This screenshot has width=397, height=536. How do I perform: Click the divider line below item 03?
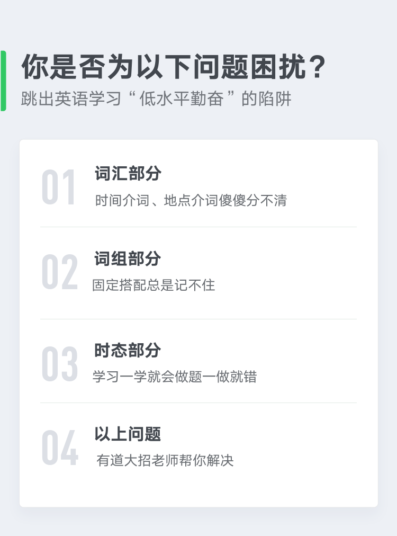[198, 403]
